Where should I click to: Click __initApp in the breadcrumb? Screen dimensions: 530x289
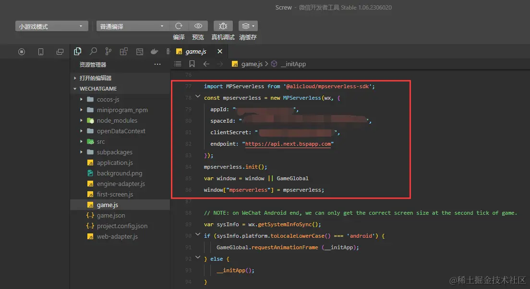[x=293, y=64]
